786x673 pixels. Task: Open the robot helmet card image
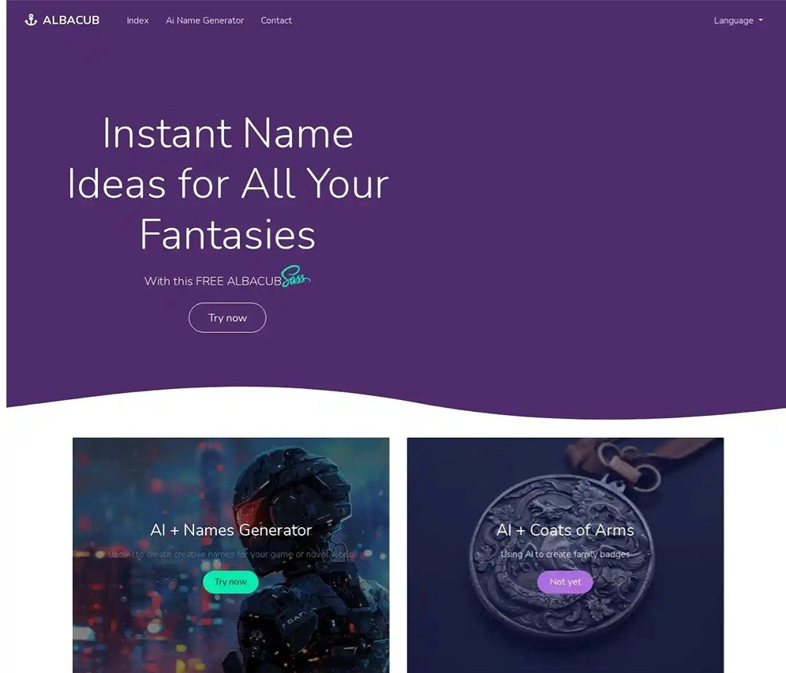pyautogui.click(x=231, y=555)
